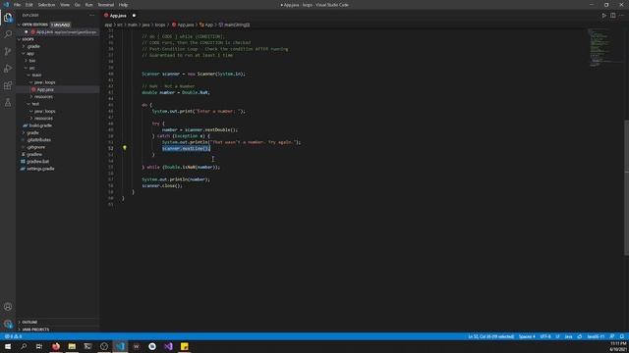
Task: Open the Edit menu
Action: point(29,5)
